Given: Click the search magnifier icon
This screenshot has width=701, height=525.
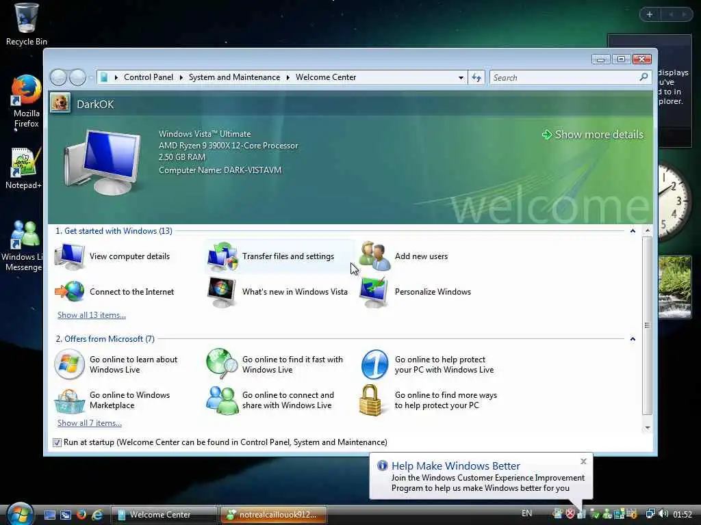Looking at the screenshot, I should pos(643,77).
